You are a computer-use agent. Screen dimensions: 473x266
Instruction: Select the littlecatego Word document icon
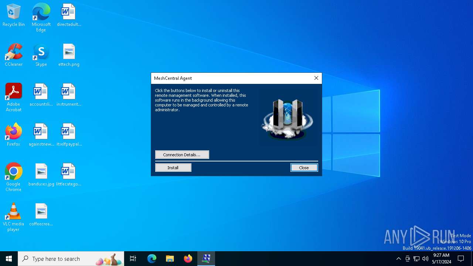click(69, 175)
